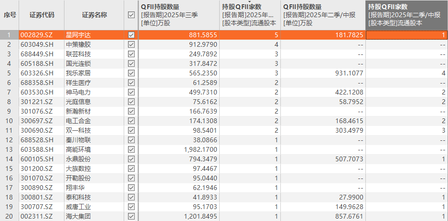Click the value 181.7825 in row 1

[x=349, y=35]
